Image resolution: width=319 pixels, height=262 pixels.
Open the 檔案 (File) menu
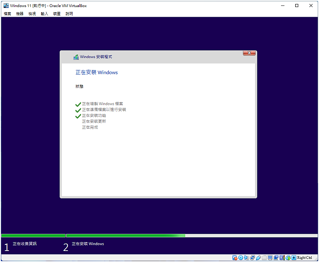coord(7,14)
